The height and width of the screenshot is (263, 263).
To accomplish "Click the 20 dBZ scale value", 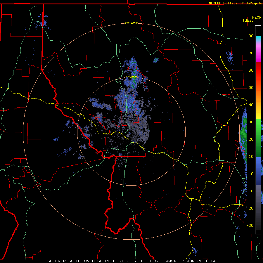I will (x=251, y=139).
